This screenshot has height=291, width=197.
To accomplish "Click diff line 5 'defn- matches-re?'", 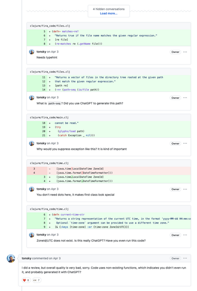I will pos(109,31).
